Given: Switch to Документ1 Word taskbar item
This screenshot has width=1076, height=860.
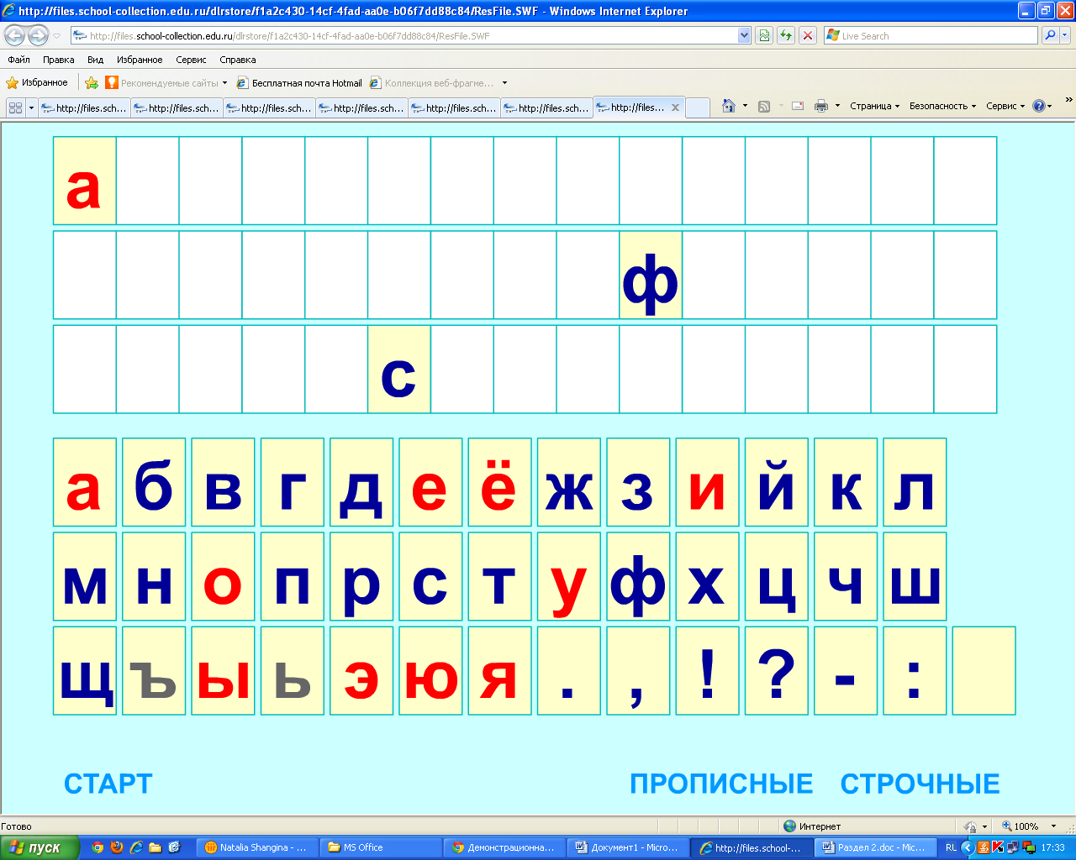Looking at the screenshot, I should (629, 847).
